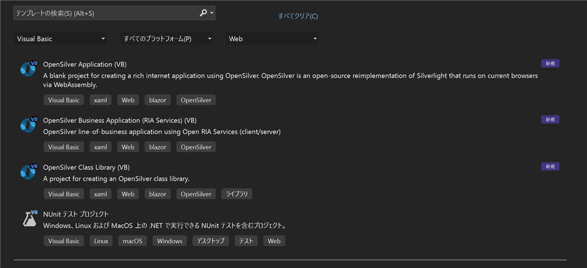This screenshot has height=268, width=587.
Task: Click Web tag under Class Library
Action: tap(128, 194)
